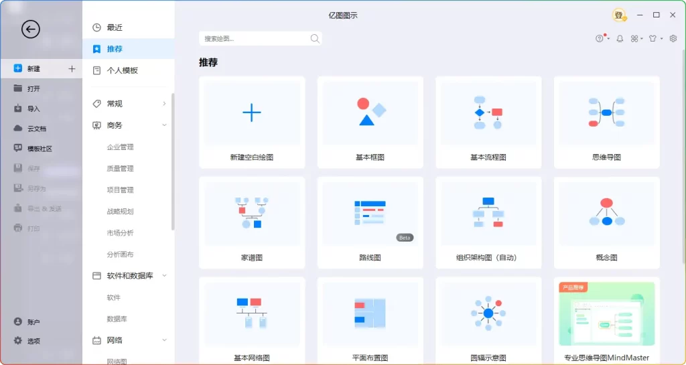Select the 推荐 category

click(129, 49)
